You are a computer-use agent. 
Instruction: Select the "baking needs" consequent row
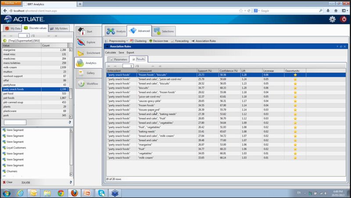coord(226,131)
